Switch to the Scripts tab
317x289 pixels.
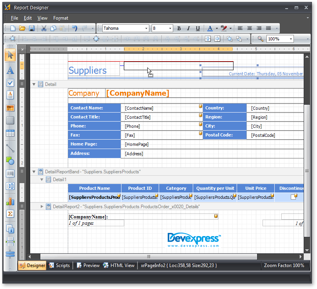(59, 265)
